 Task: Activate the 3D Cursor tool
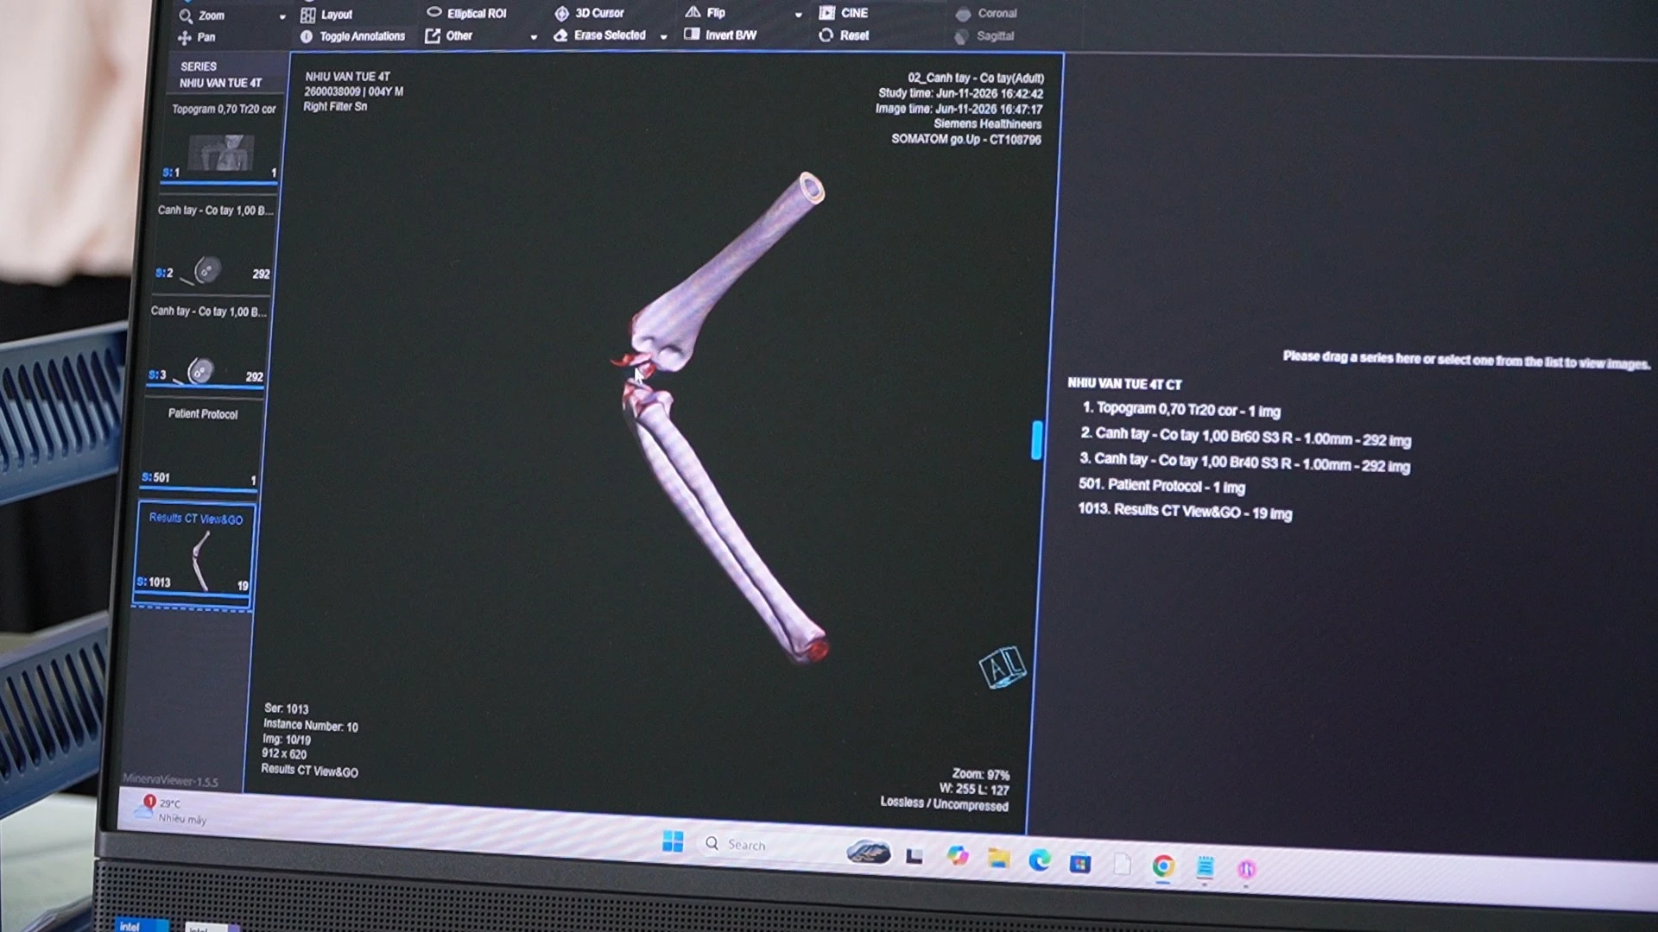[589, 13]
